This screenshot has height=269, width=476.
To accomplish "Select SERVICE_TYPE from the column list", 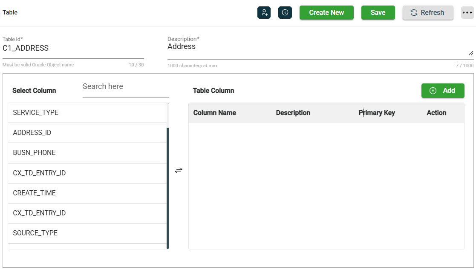I will [87, 113].
